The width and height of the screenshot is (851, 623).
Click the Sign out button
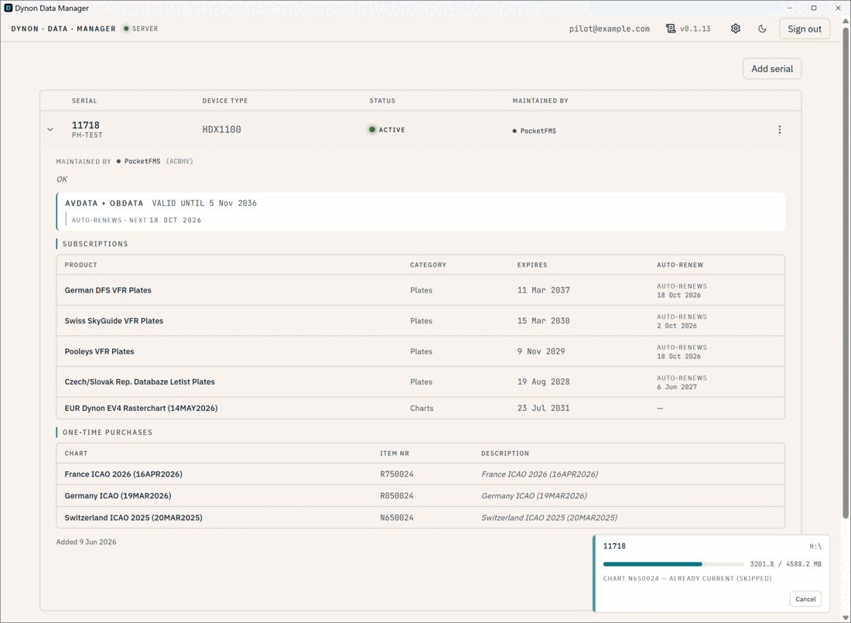click(805, 29)
